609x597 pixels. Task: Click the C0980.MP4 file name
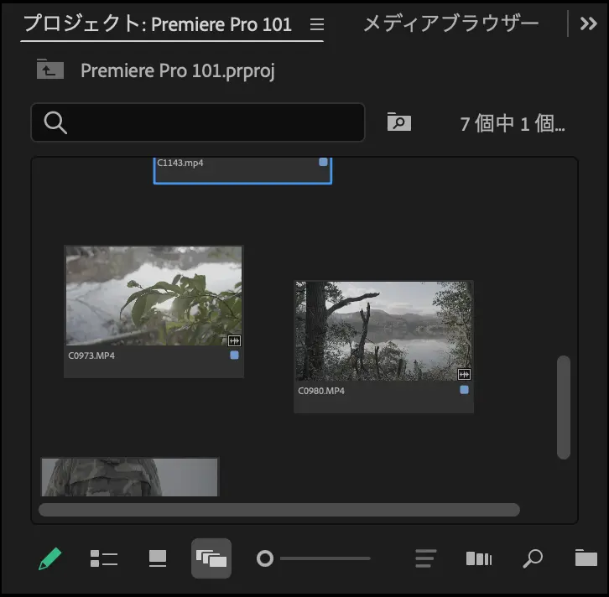(x=321, y=391)
